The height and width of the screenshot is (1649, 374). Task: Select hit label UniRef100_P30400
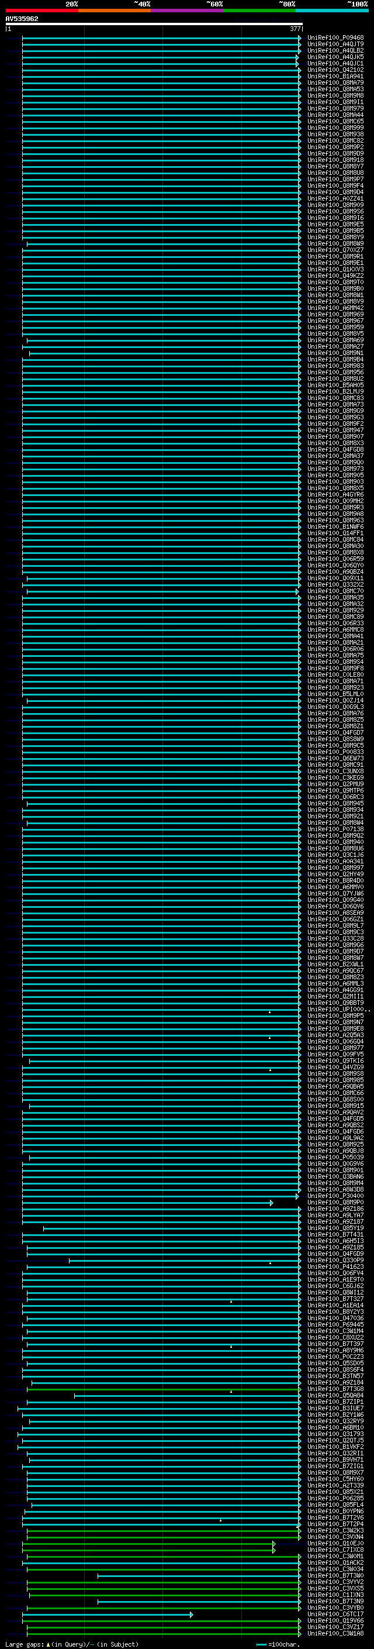click(x=335, y=1196)
